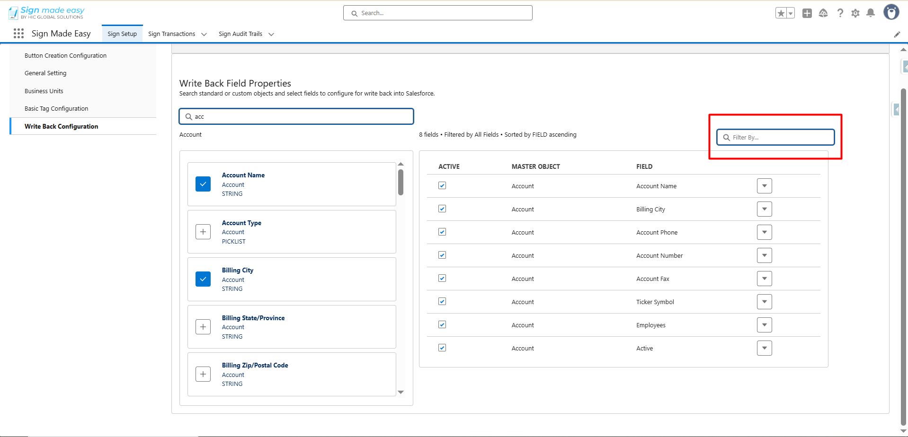Open the Sign Audit Trails tab
The height and width of the screenshot is (437, 908).
click(240, 34)
